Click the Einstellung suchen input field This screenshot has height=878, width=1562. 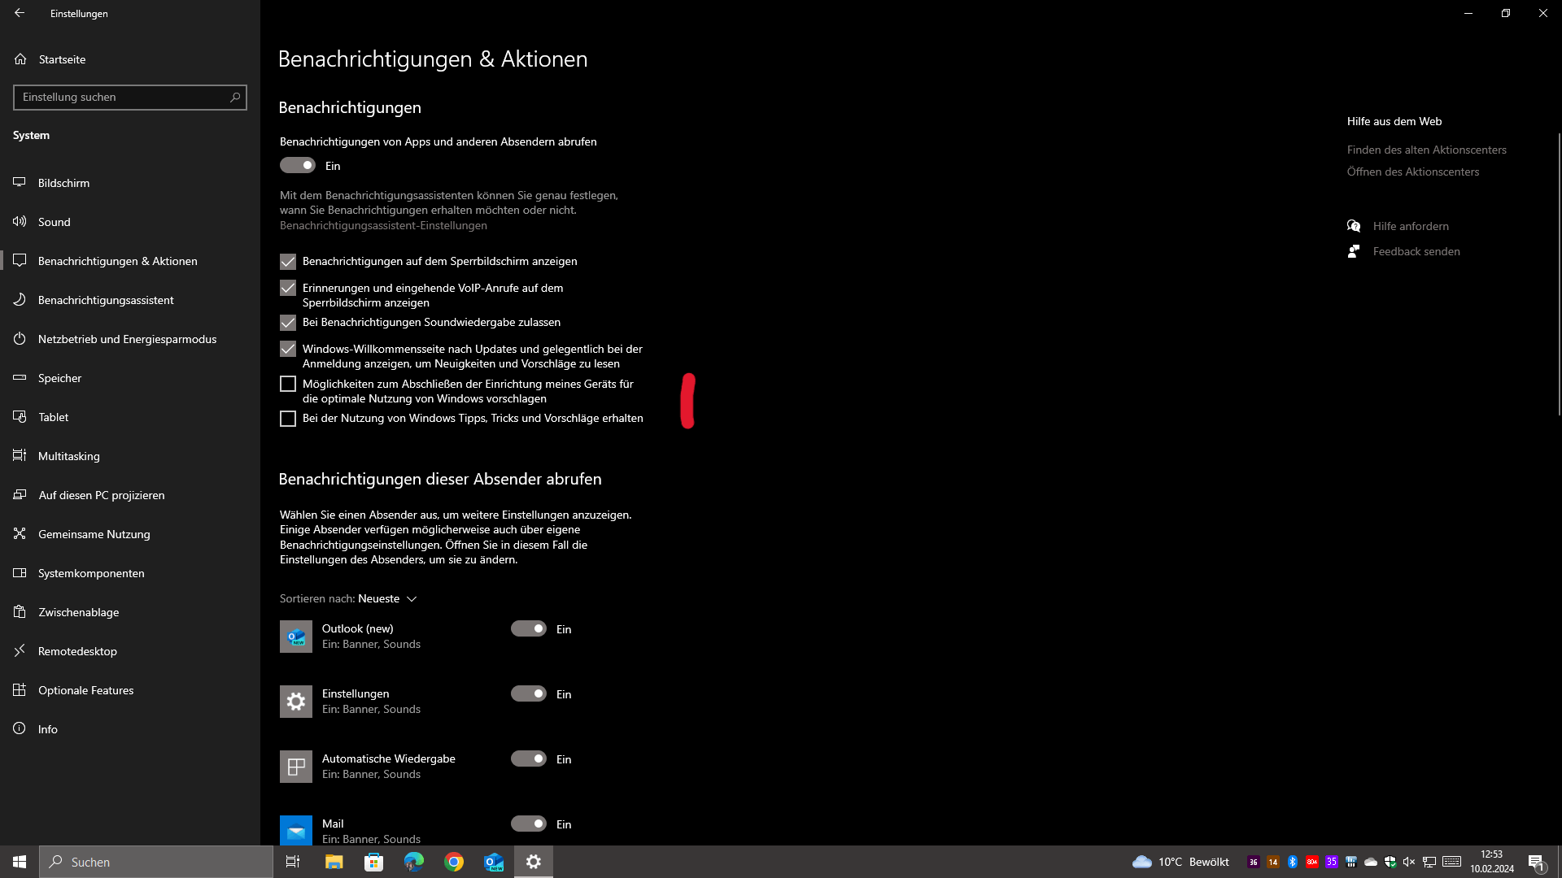[122, 98]
